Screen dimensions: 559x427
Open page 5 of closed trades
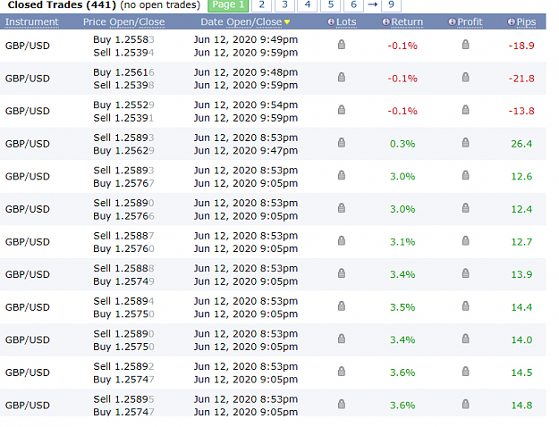tap(330, 5)
